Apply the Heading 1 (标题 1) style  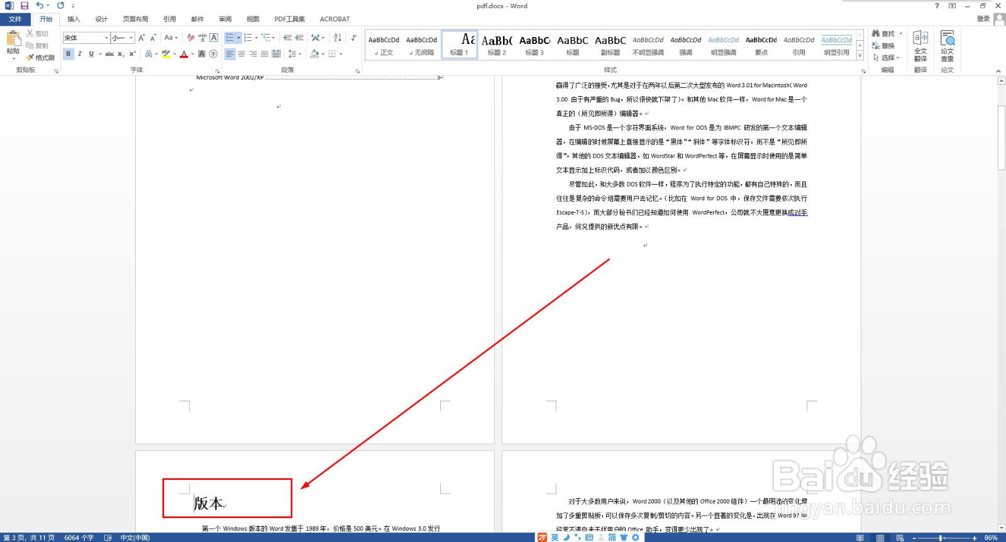tap(460, 45)
